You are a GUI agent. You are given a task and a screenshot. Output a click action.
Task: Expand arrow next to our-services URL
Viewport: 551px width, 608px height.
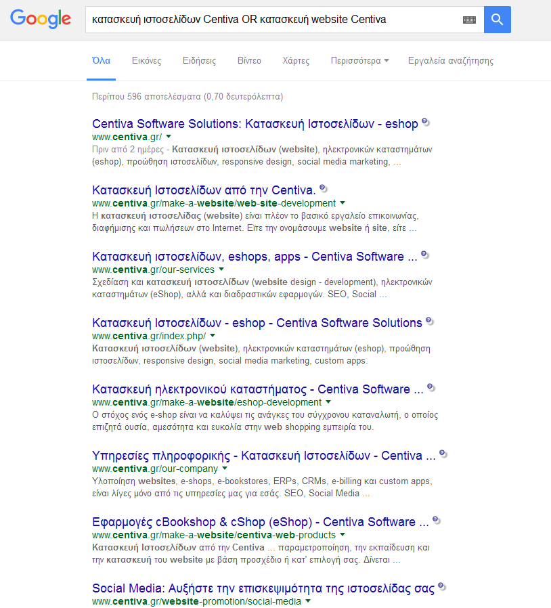point(221,269)
